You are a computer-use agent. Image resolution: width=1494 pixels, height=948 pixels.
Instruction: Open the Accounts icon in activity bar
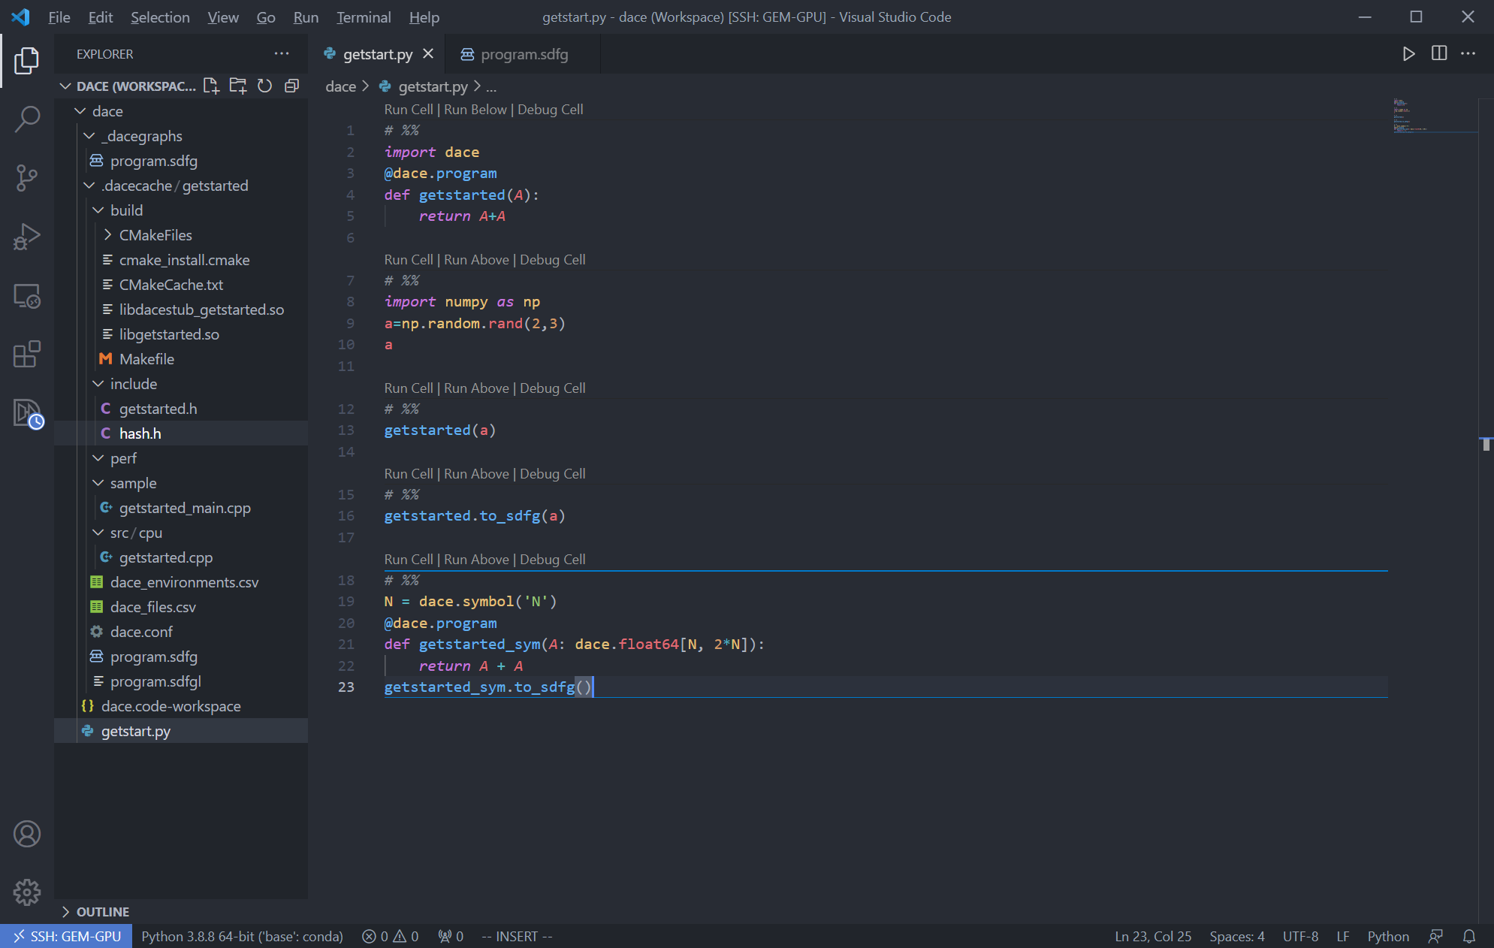(27, 834)
